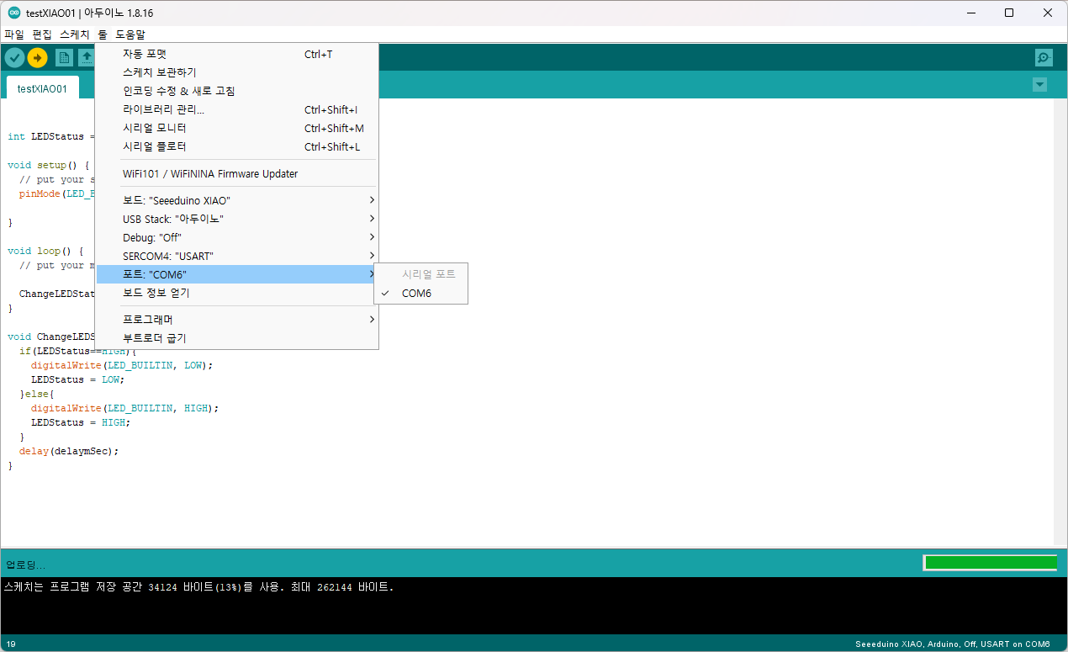Open 라이브러리 관리... from the menu
The image size is (1068, 652).
coord(236,109)
